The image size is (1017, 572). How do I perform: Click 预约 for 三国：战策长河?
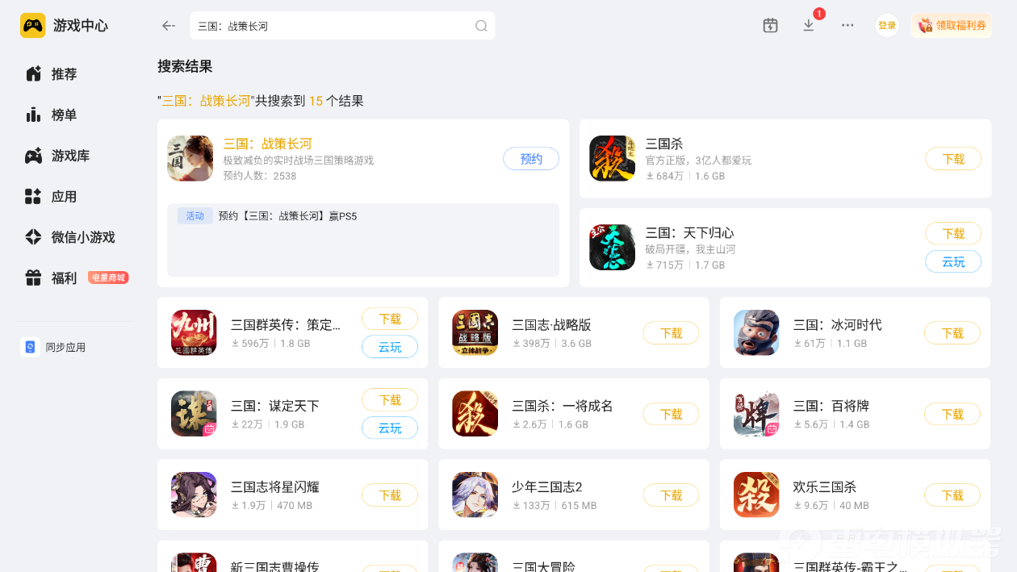(531, 159)
